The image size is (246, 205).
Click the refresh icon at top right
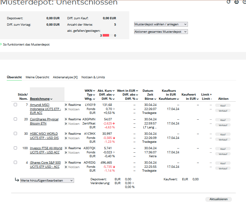(229, 2)
